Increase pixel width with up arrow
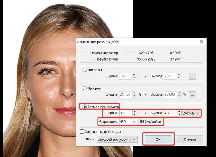The height and width of the screenshot is (157, 216). pos(134,75)
